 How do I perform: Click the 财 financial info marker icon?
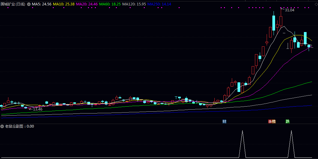tap(224, 121)
